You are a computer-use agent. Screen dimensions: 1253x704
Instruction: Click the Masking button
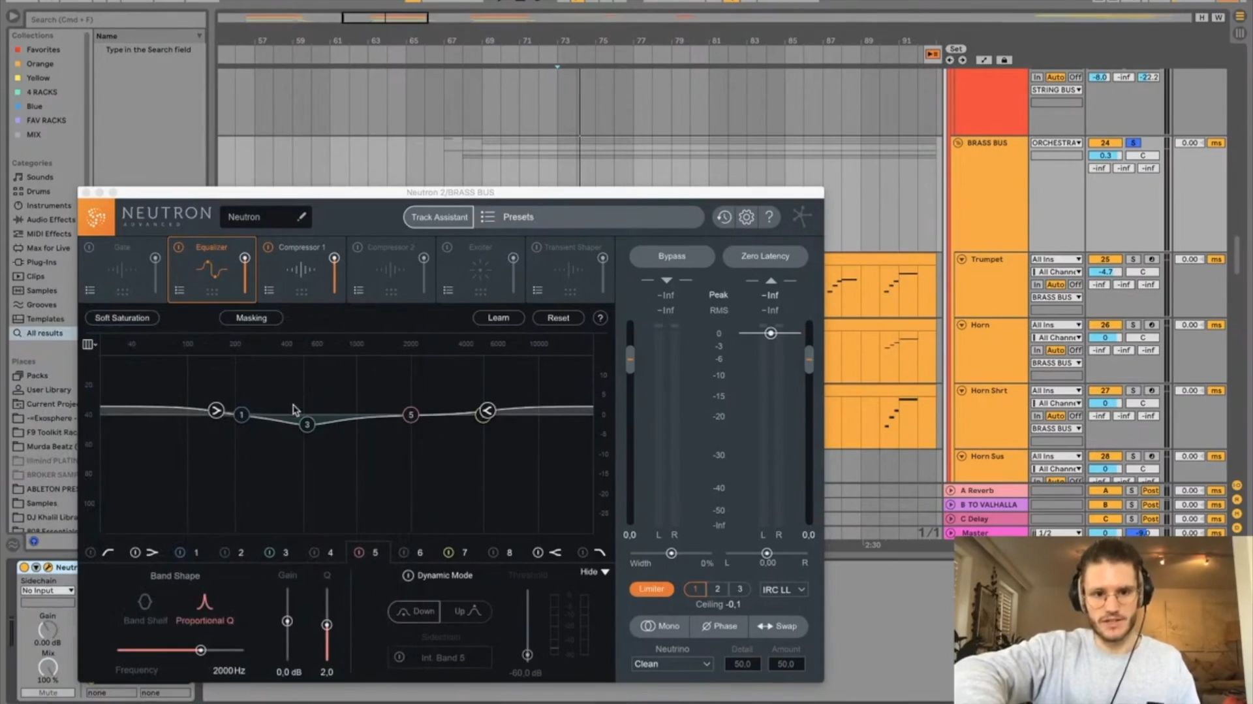(x=251, y=318)
